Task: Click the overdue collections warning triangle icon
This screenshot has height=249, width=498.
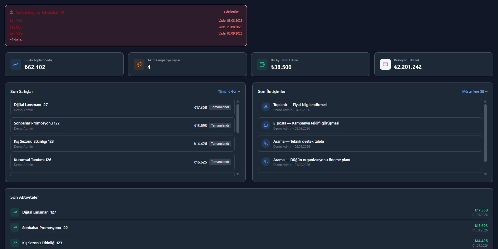Action: 11,12
